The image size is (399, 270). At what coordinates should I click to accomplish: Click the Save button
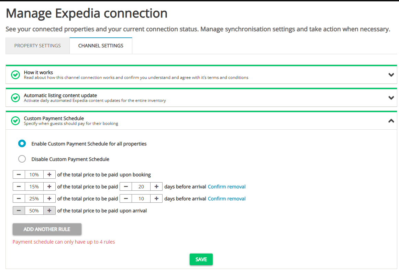(201, 259)
